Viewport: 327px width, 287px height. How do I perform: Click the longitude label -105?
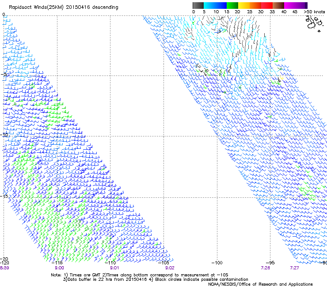tap(163, 263)
